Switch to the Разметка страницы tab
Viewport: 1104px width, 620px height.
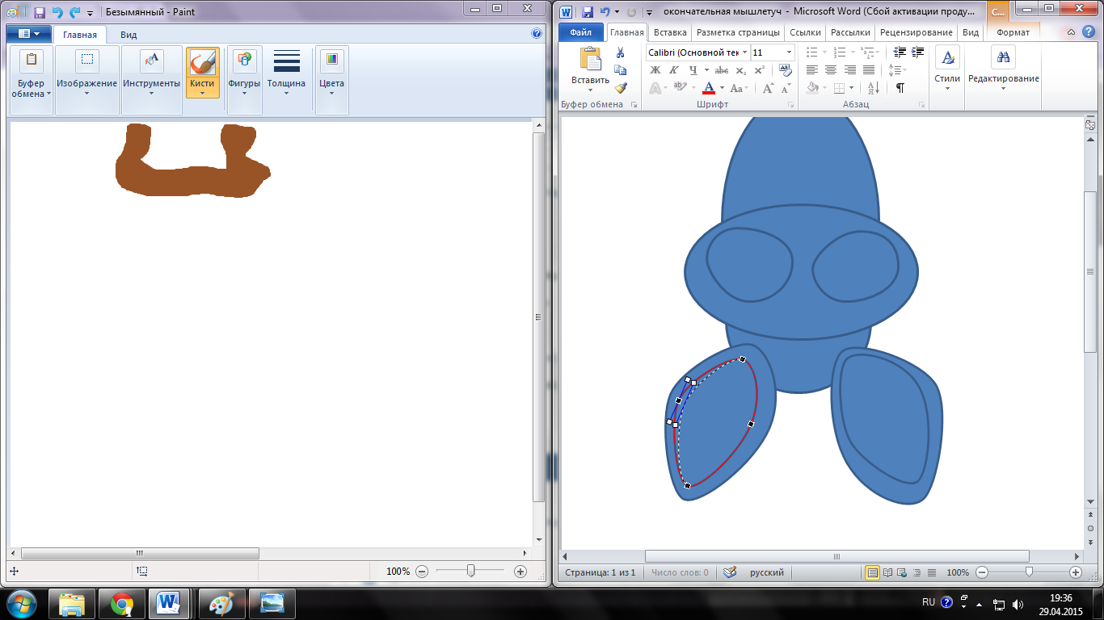(739, 32)
